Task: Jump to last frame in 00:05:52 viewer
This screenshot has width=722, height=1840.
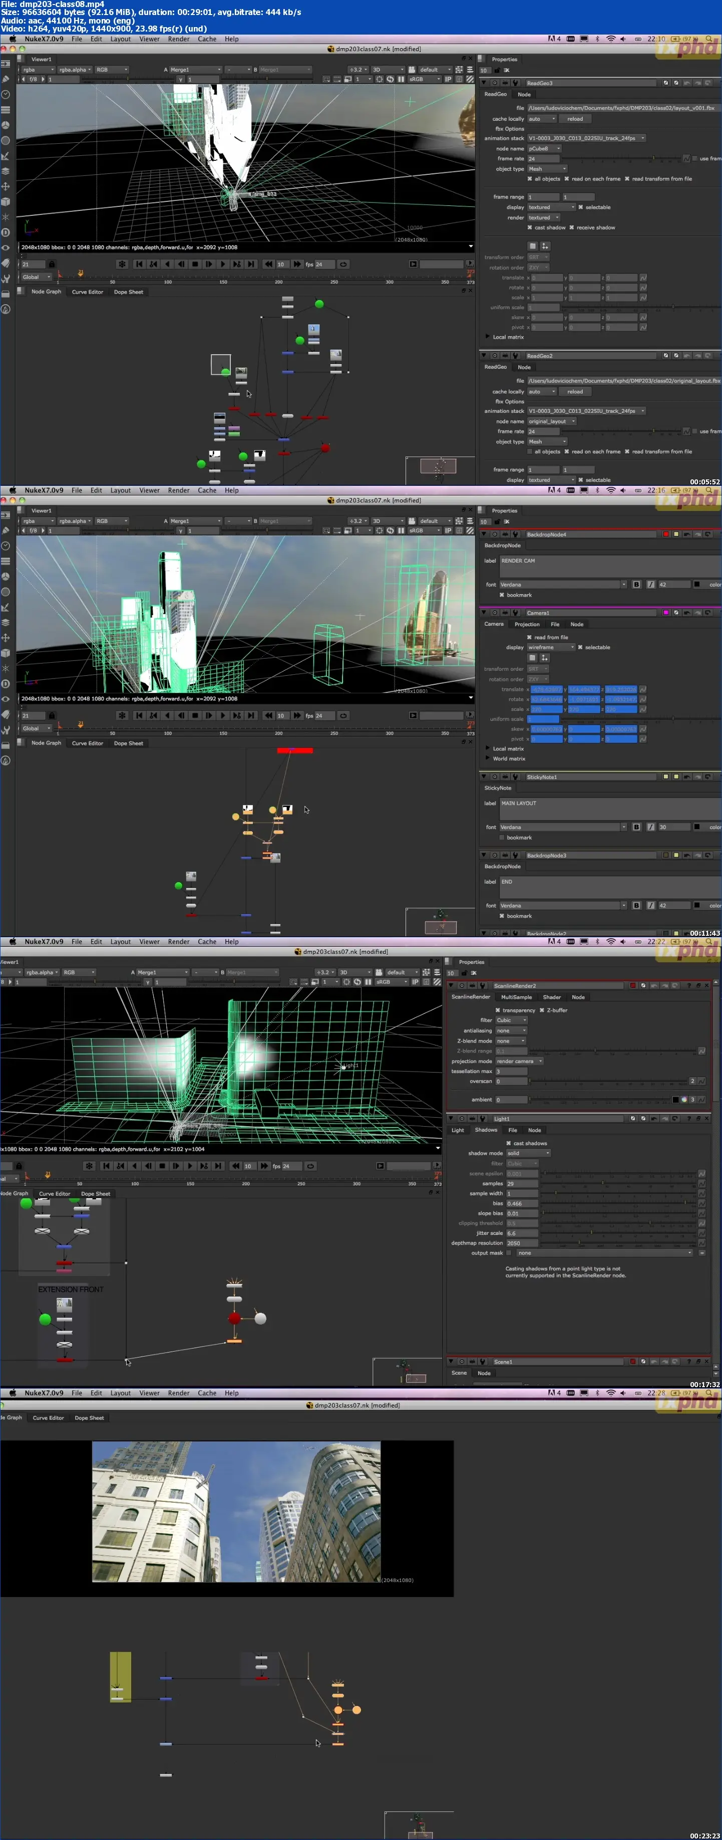Action: tap(251, 265)
